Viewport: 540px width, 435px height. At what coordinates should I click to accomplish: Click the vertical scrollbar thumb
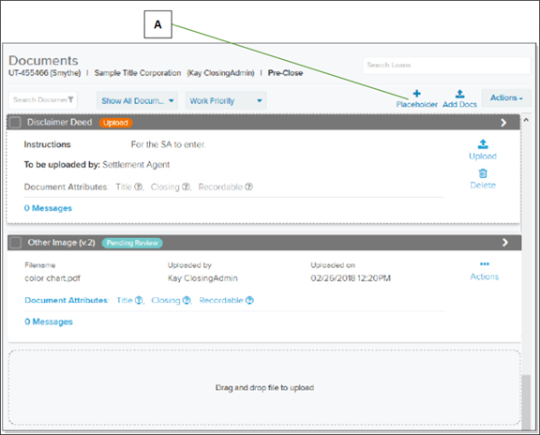point(526,401)
